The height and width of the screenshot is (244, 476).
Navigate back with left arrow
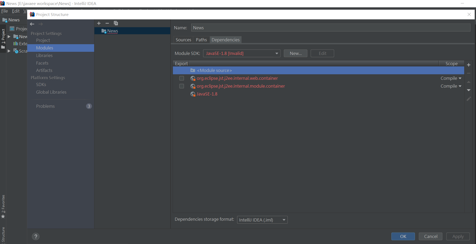coord(32,24)
